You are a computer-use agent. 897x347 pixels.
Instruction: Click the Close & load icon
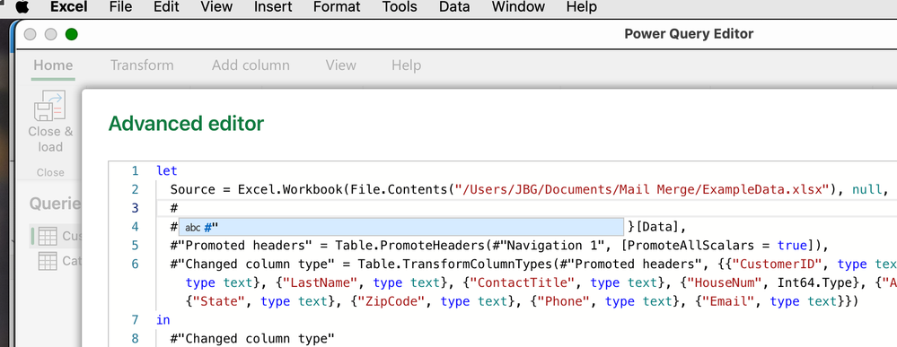point(49,106)
